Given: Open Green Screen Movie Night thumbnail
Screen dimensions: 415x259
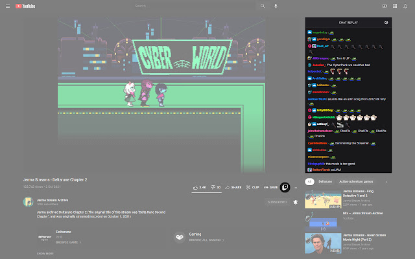Looking at the screenshot, I should point(323,243).
